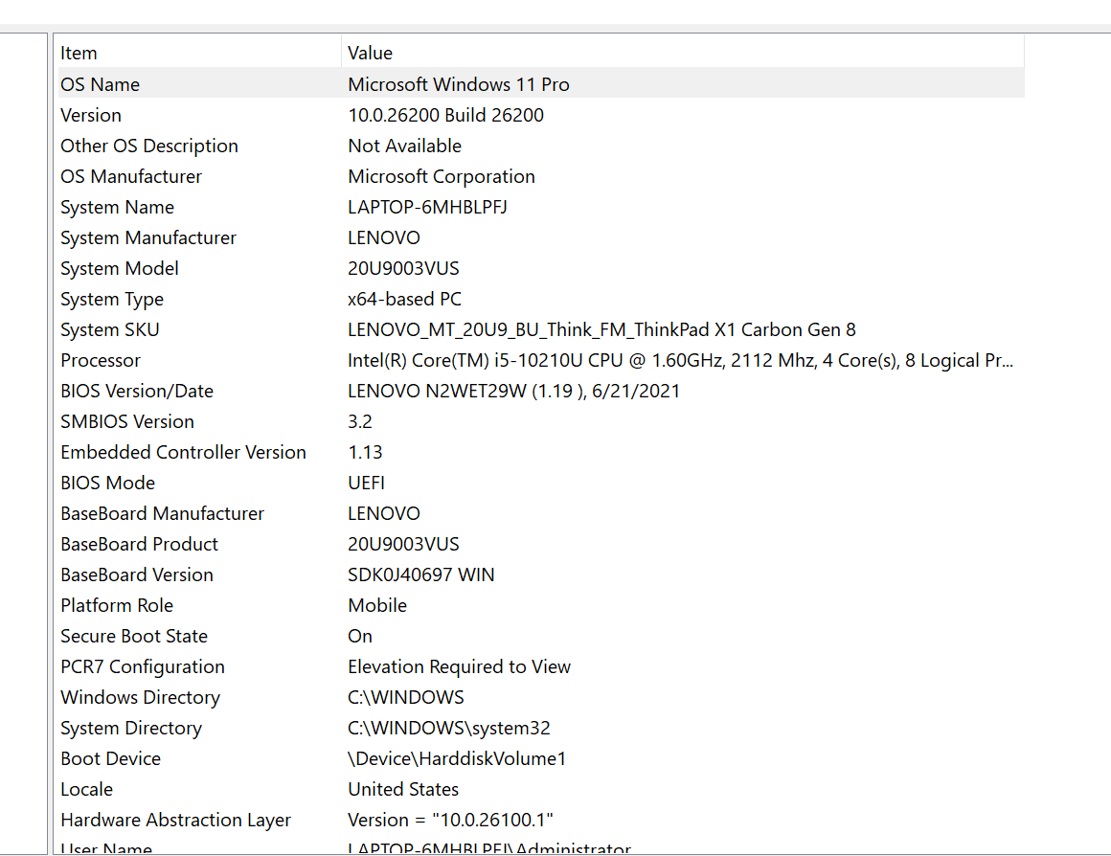
Task: Select the BIOS Version/Date row
Action: [540, 391]
